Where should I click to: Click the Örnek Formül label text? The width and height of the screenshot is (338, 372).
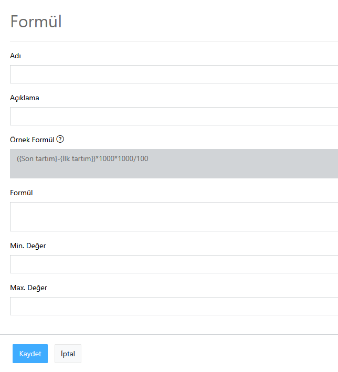pos(32,140)
